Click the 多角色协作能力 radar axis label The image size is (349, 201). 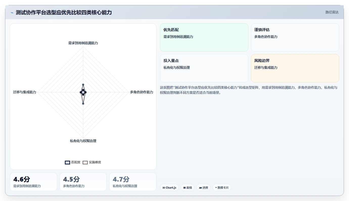point(142,92)
